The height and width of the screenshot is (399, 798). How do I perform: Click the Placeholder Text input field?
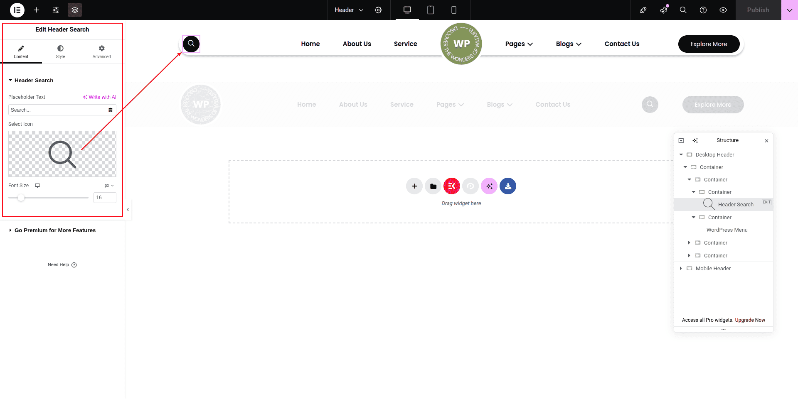click(x=57, y=110)
